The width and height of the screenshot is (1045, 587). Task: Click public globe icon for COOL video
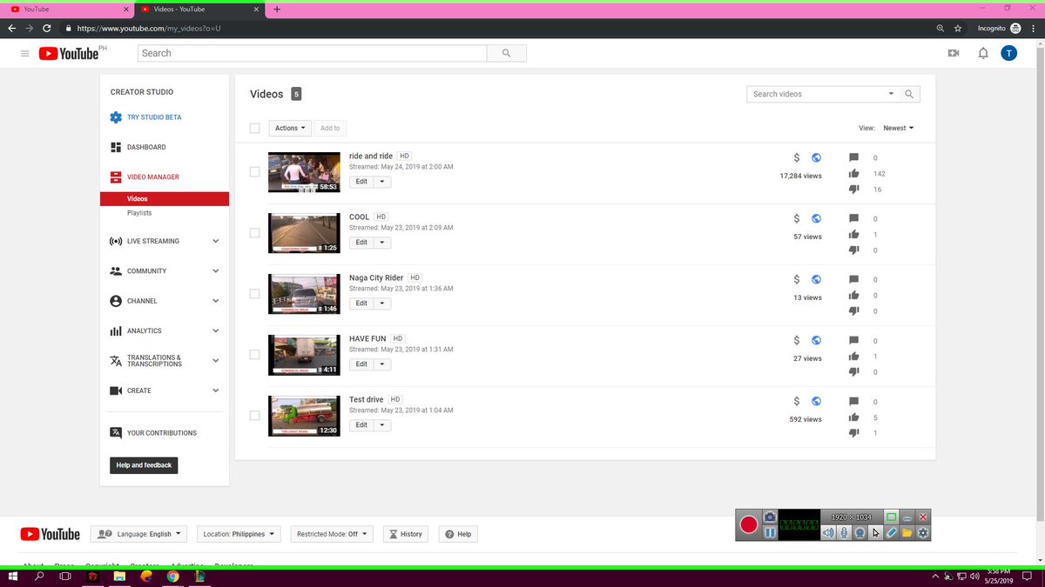coord(816,219)
